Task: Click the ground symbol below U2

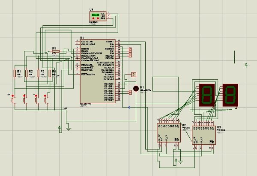Action: pyautogui.click(x=180, y=162)
